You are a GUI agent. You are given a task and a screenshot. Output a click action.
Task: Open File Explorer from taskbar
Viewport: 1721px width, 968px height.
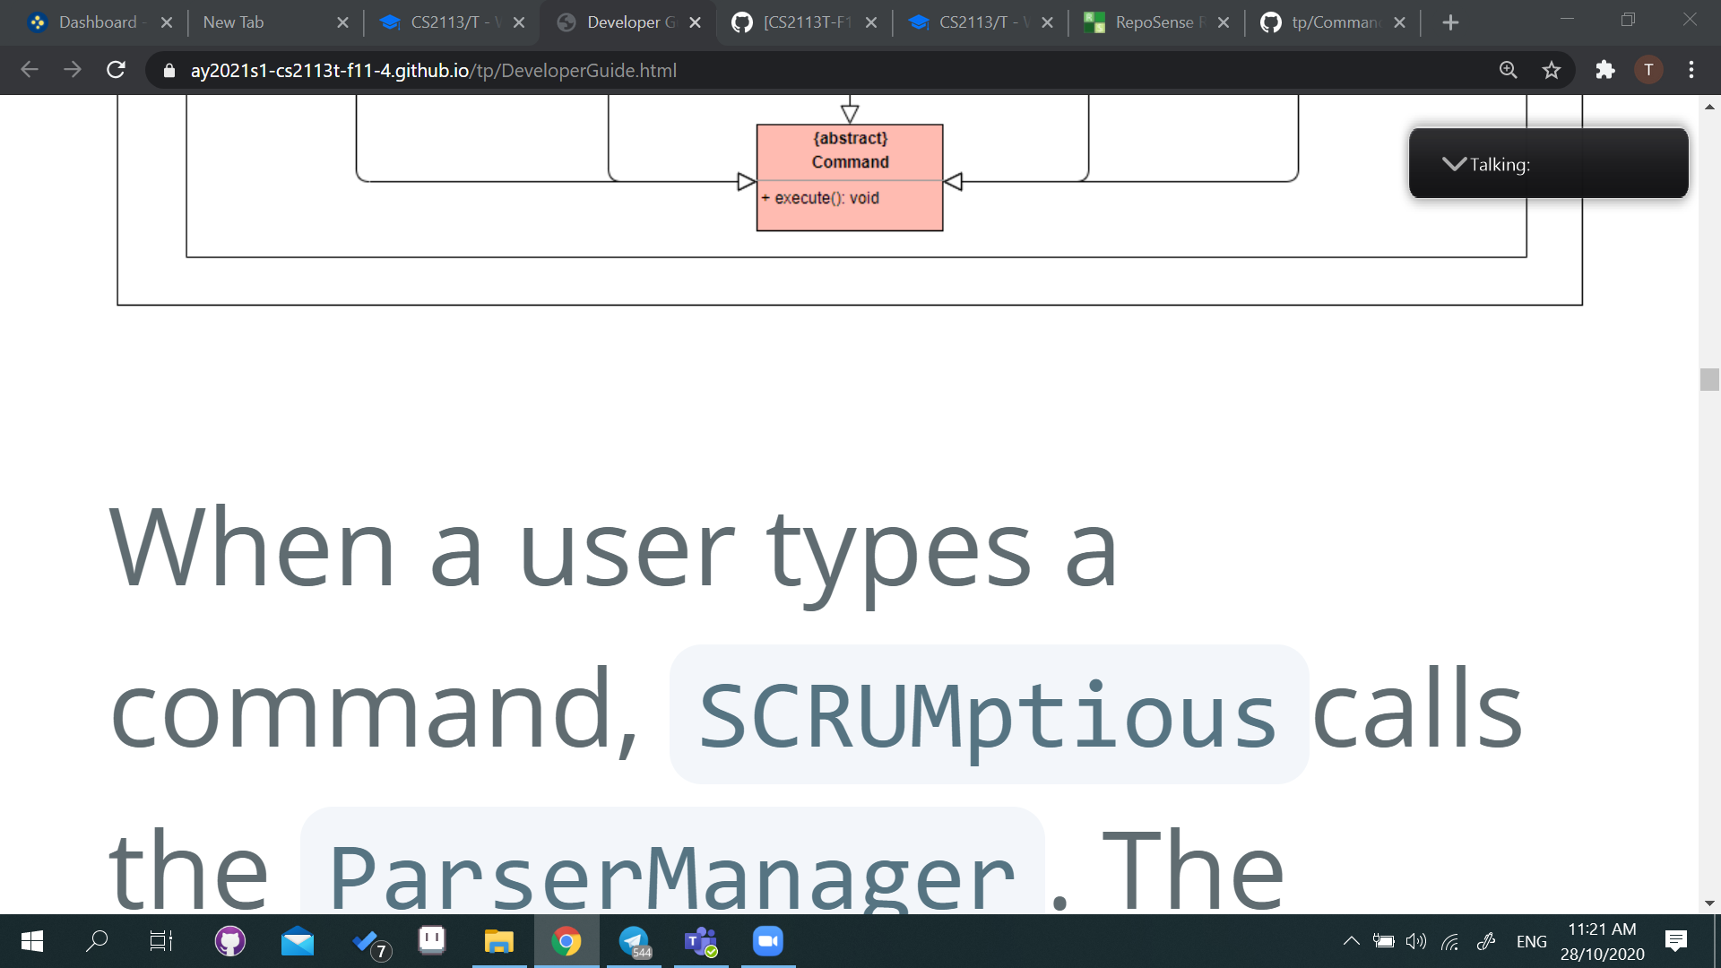tap(499, 941)
